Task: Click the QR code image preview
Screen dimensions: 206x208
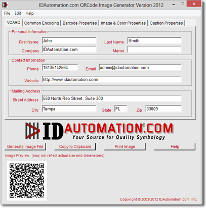Action: pos(27,181)
